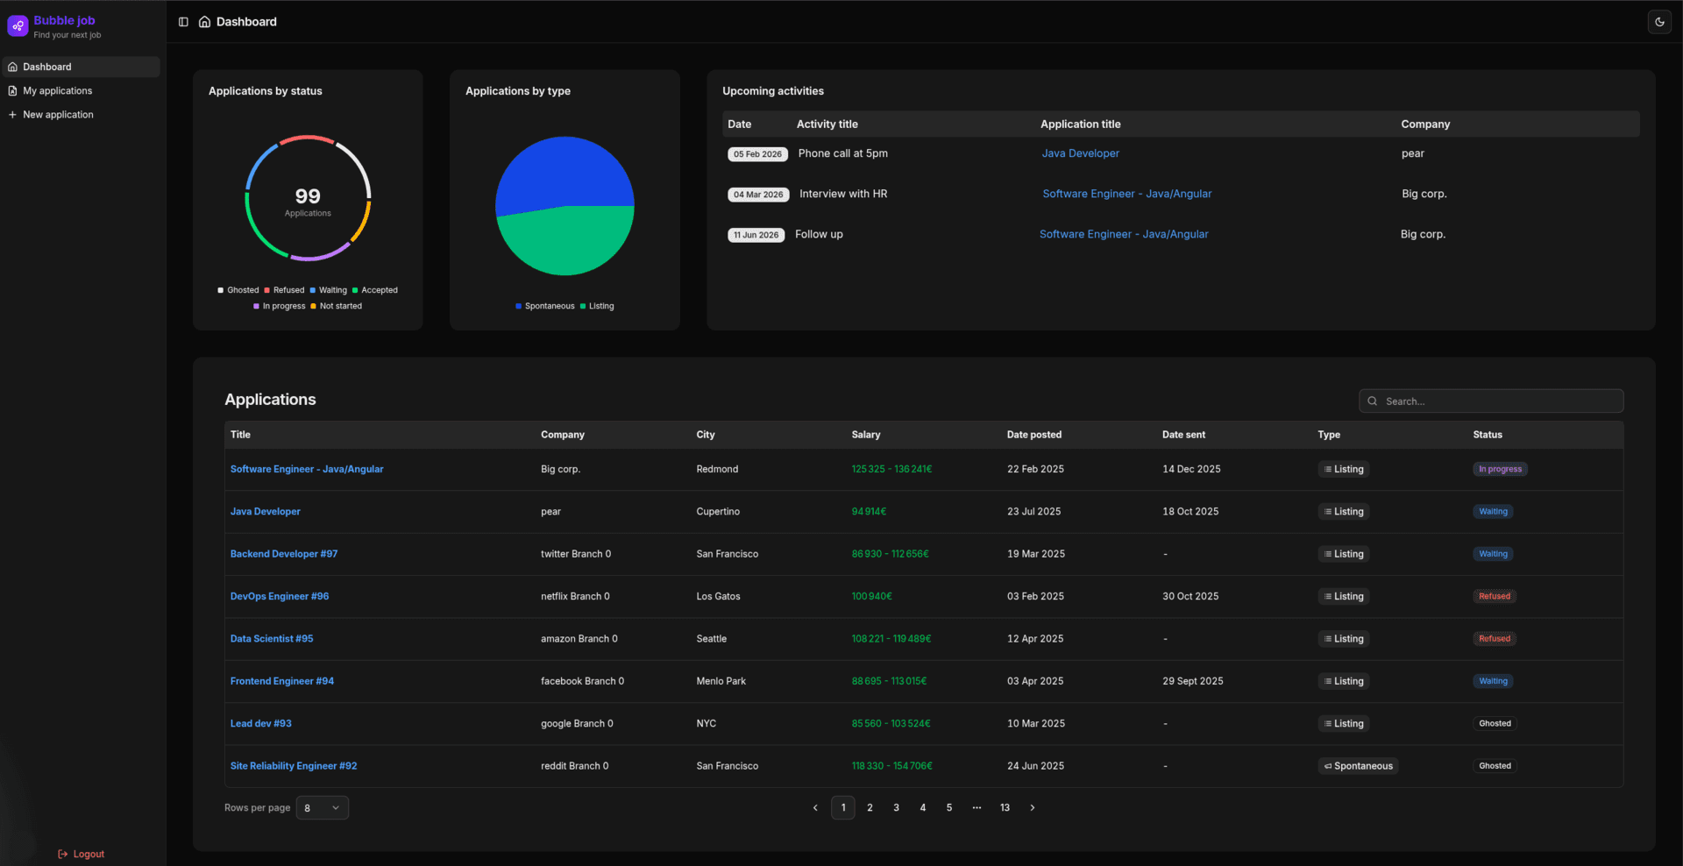Select New application in the sidebar

(x=58, y=115)
